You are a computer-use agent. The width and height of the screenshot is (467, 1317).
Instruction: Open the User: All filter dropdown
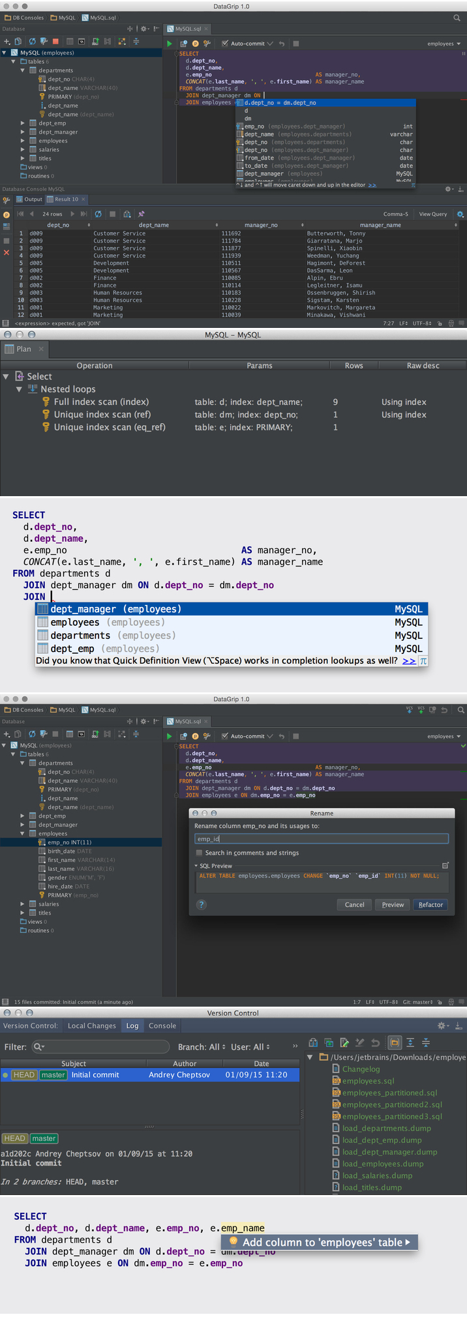250,1046
